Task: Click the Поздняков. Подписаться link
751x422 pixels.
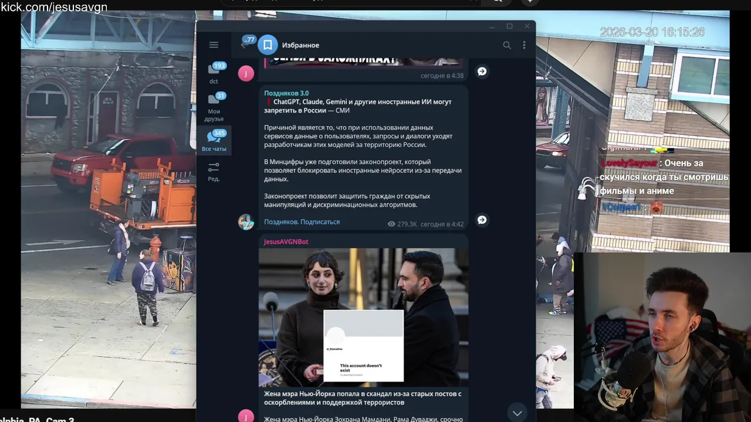Action: [x=302, y=222]
